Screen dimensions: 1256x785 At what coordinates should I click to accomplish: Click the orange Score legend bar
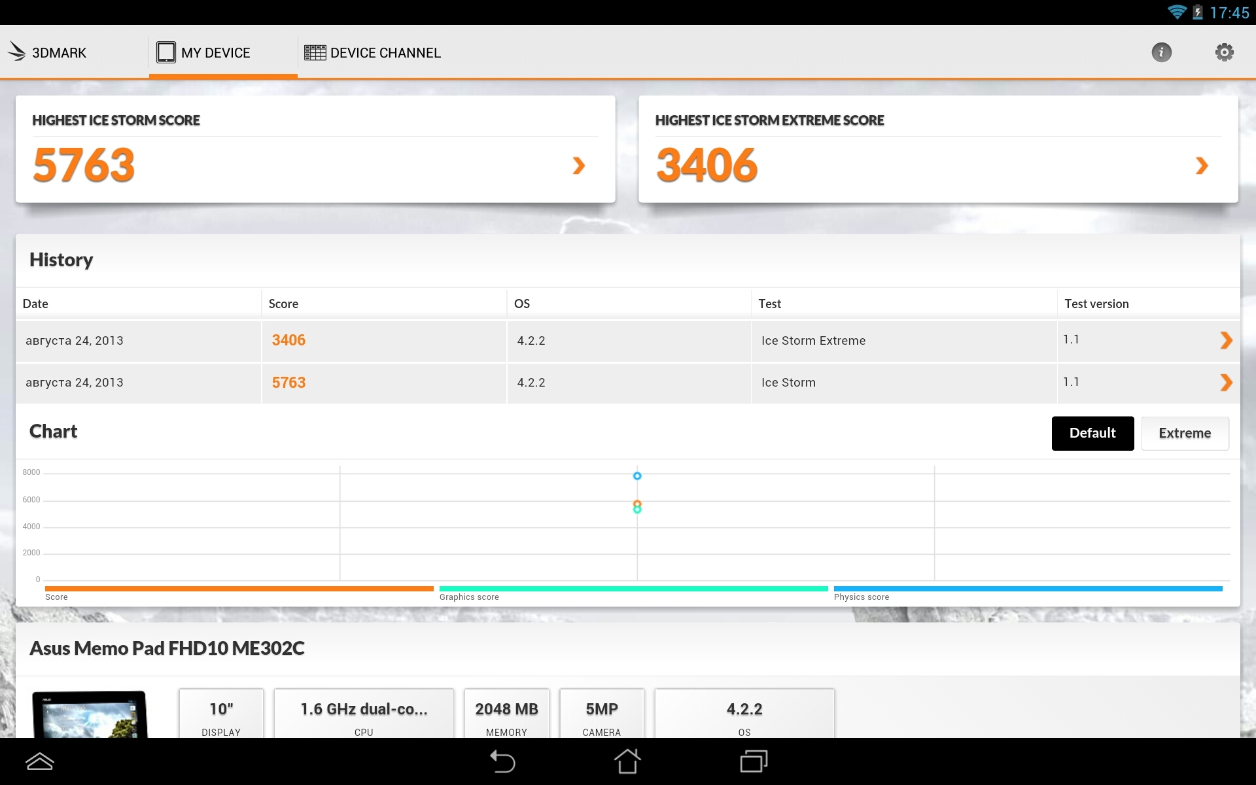[x=239, y=589]
